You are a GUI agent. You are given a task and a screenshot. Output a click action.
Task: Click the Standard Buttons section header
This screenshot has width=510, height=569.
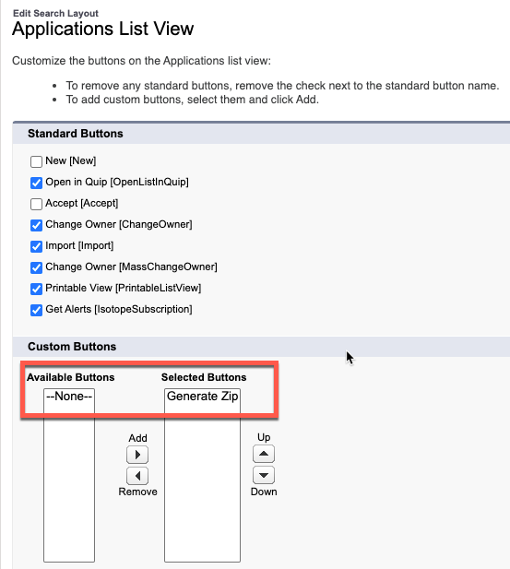(x=76, y=134)
